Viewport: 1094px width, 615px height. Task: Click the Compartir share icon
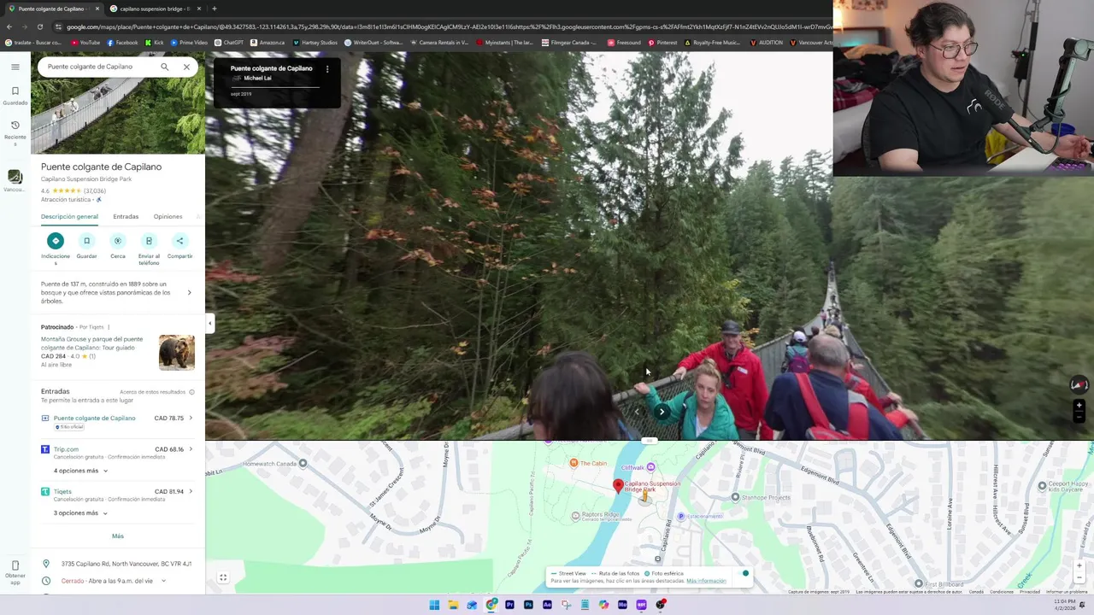click(179, 241)
